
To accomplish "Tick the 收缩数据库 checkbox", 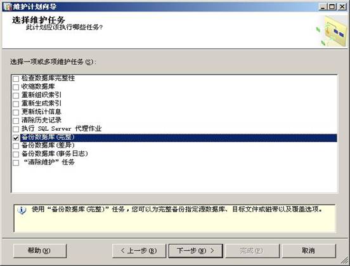I will pos(16,87).
